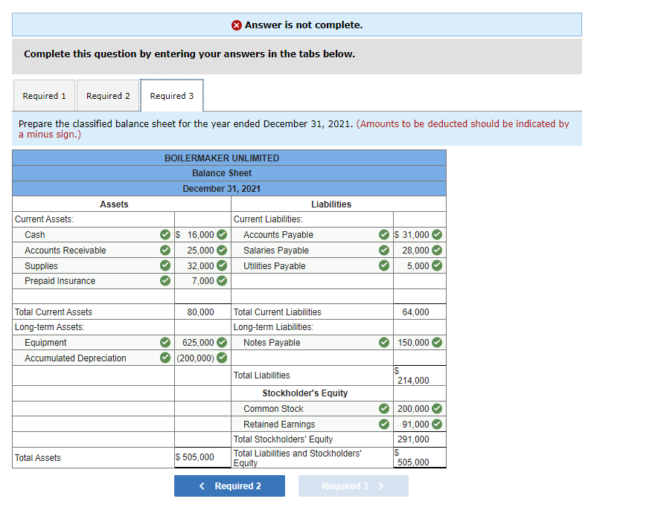
Task: Click the check next to Common Stock label
Action: pyautogui.click(x=384, y=409)
